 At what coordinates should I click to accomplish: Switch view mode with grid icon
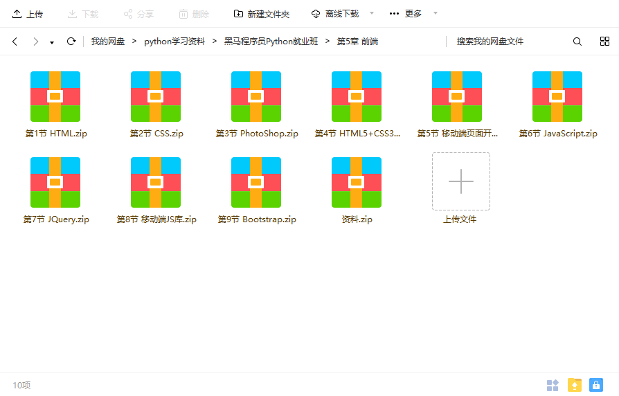point(604,42)
